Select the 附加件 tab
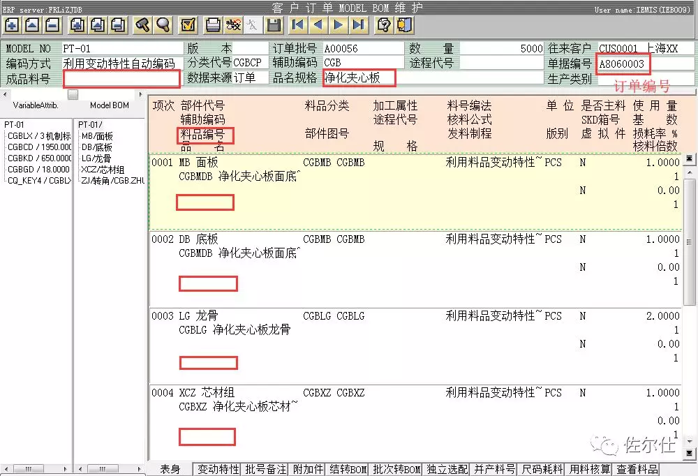The height and width of the screenshot is (476, 698). 308,469
